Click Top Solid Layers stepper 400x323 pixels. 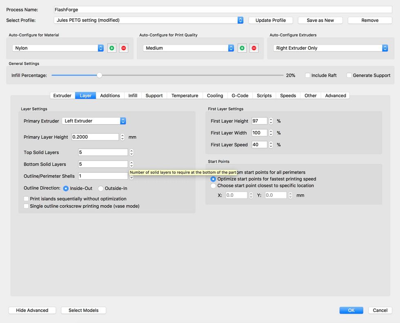(x=131, y=152)
